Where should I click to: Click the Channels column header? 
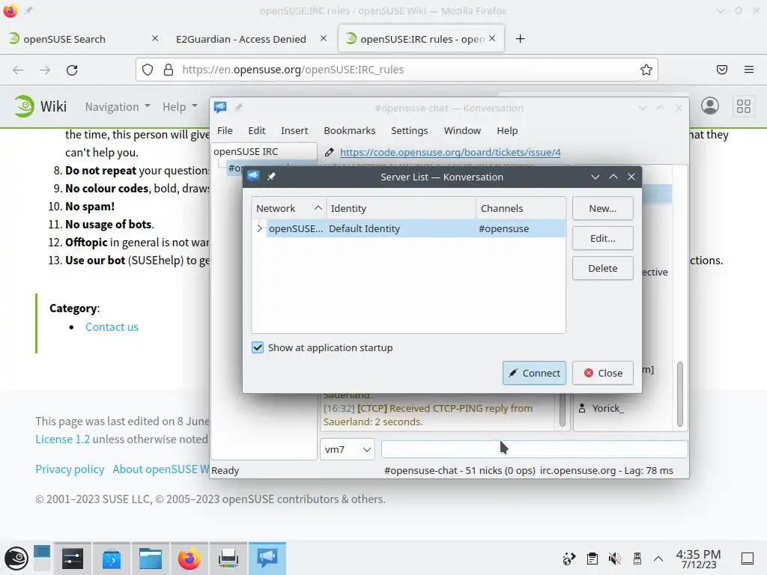tap(521, 208)
